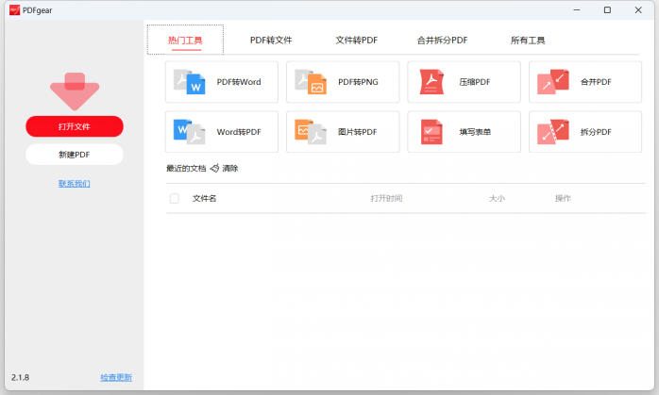Click the 最近的文档 heading

(186, 169)
